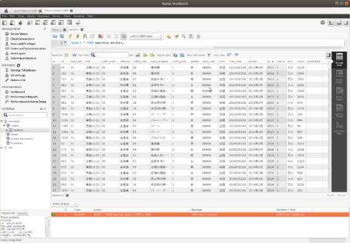Stop the running query icon
The height and width of the screenshot is (243, 350).
pyautogui.click(x=92, y=36)
